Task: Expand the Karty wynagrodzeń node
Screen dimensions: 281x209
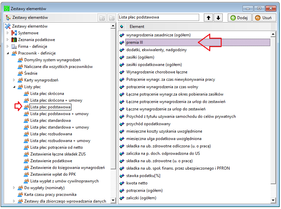Action: [14, 80]
